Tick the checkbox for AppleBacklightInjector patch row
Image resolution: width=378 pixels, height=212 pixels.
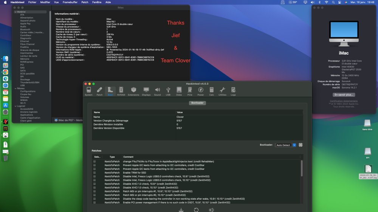tap(94, 162)
